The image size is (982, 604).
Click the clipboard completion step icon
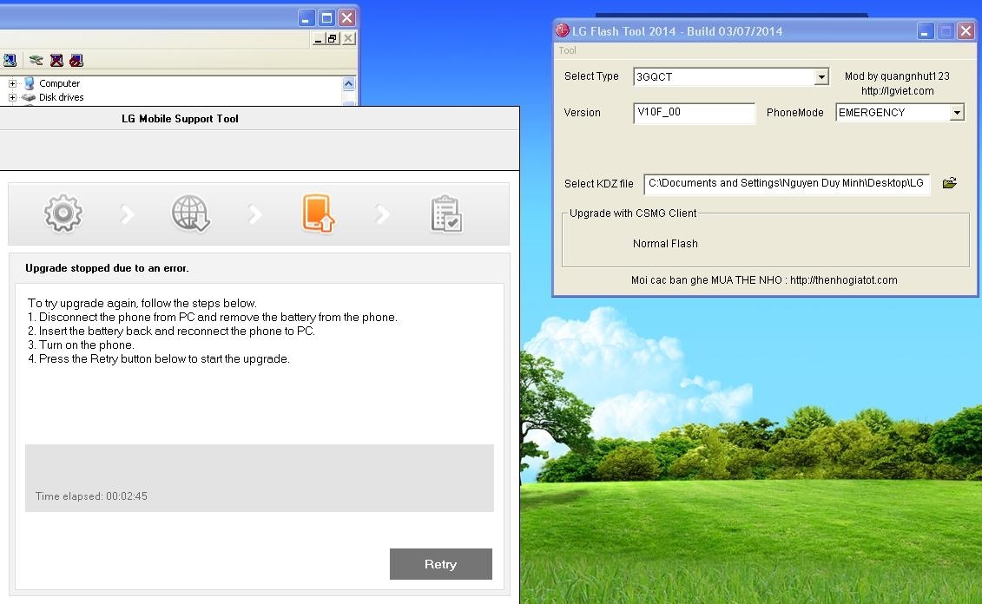coord(446,213)
